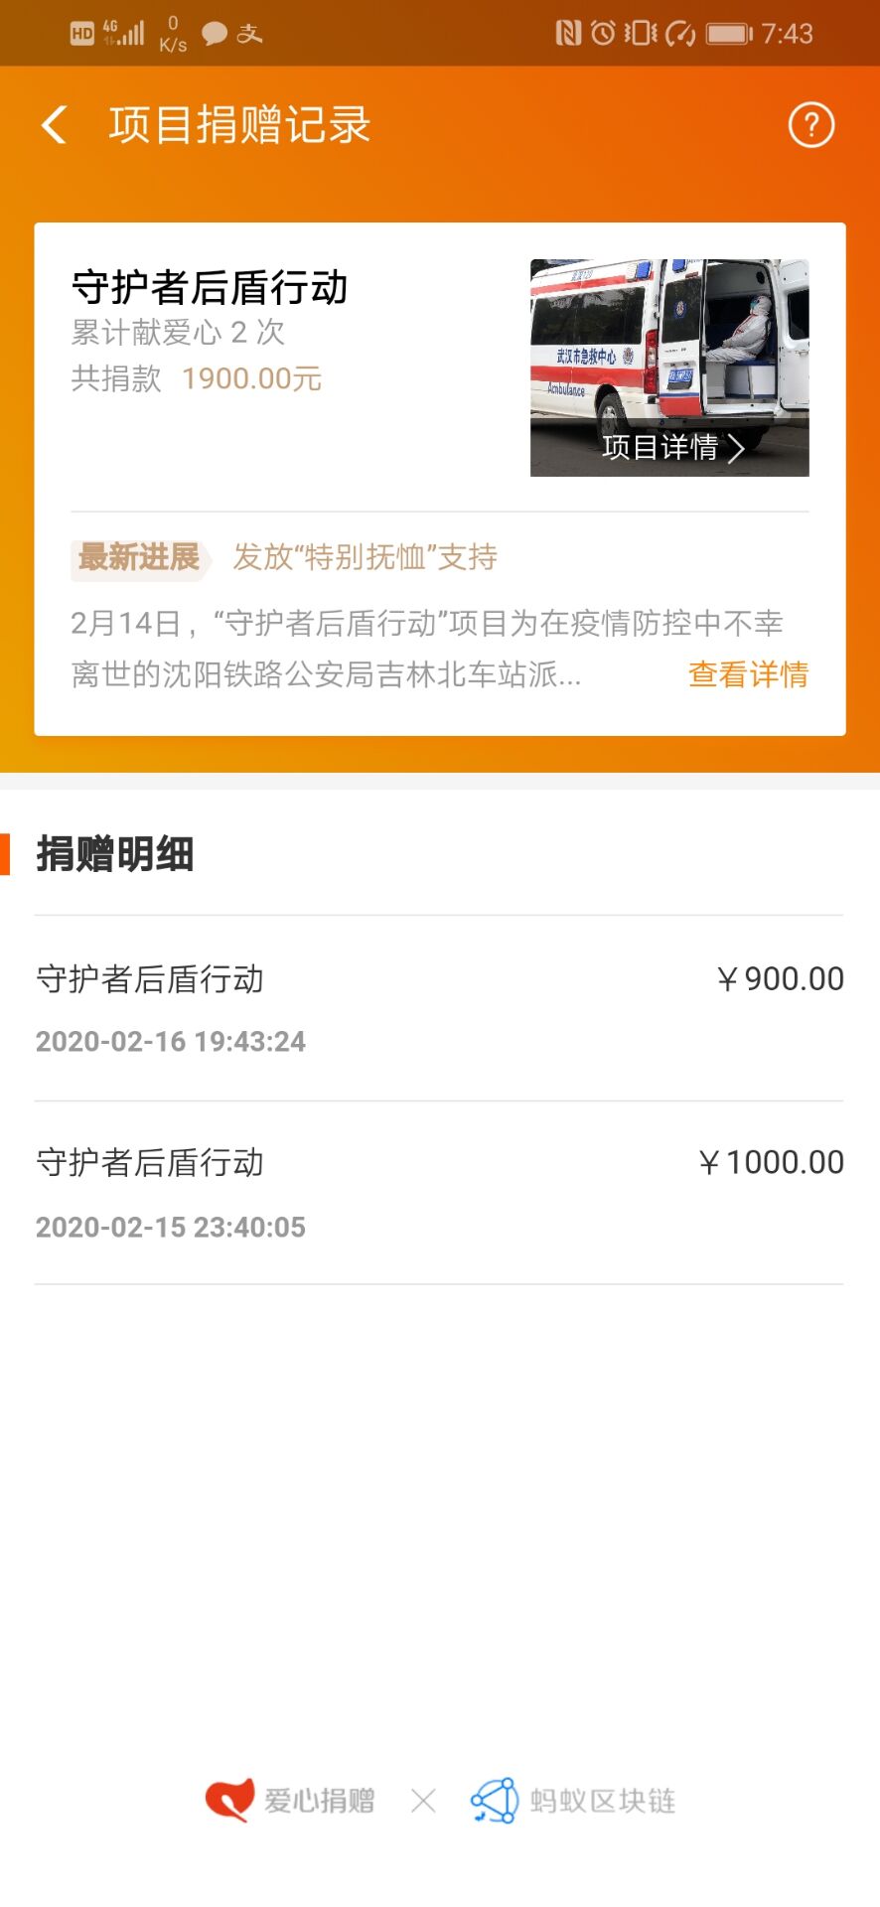Tap the 守护者后盾行动 project title
880x1907 pixels.
(210, 287)
